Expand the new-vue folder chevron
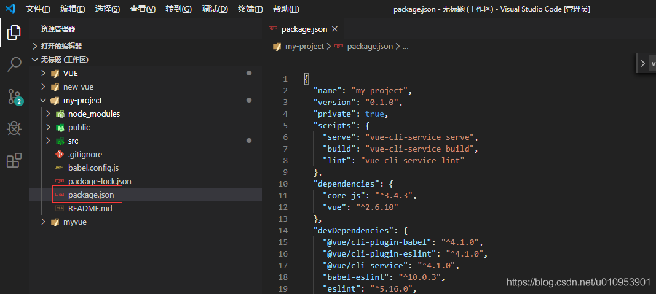The height and width of the screenshot is (294, 656). [x=43, y=87]
